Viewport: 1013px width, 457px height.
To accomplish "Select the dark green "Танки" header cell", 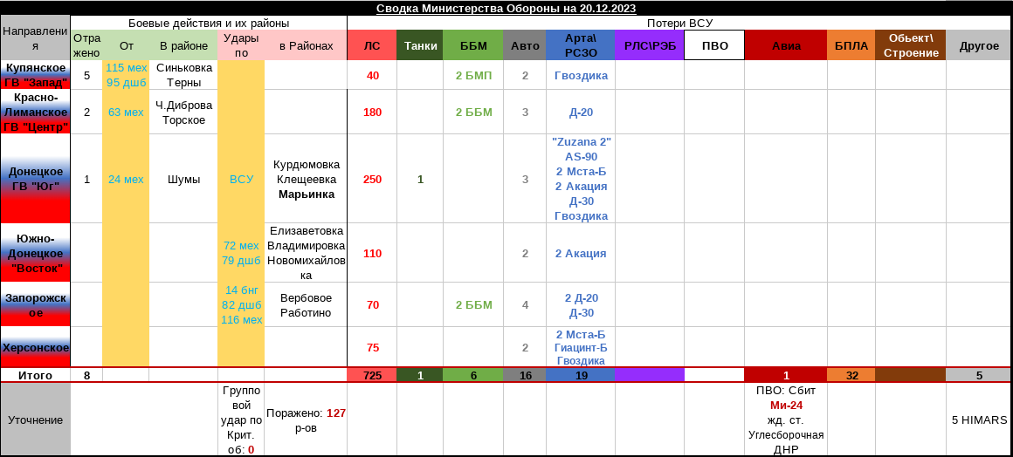I will pyautogui.click(x=419, y=45).
